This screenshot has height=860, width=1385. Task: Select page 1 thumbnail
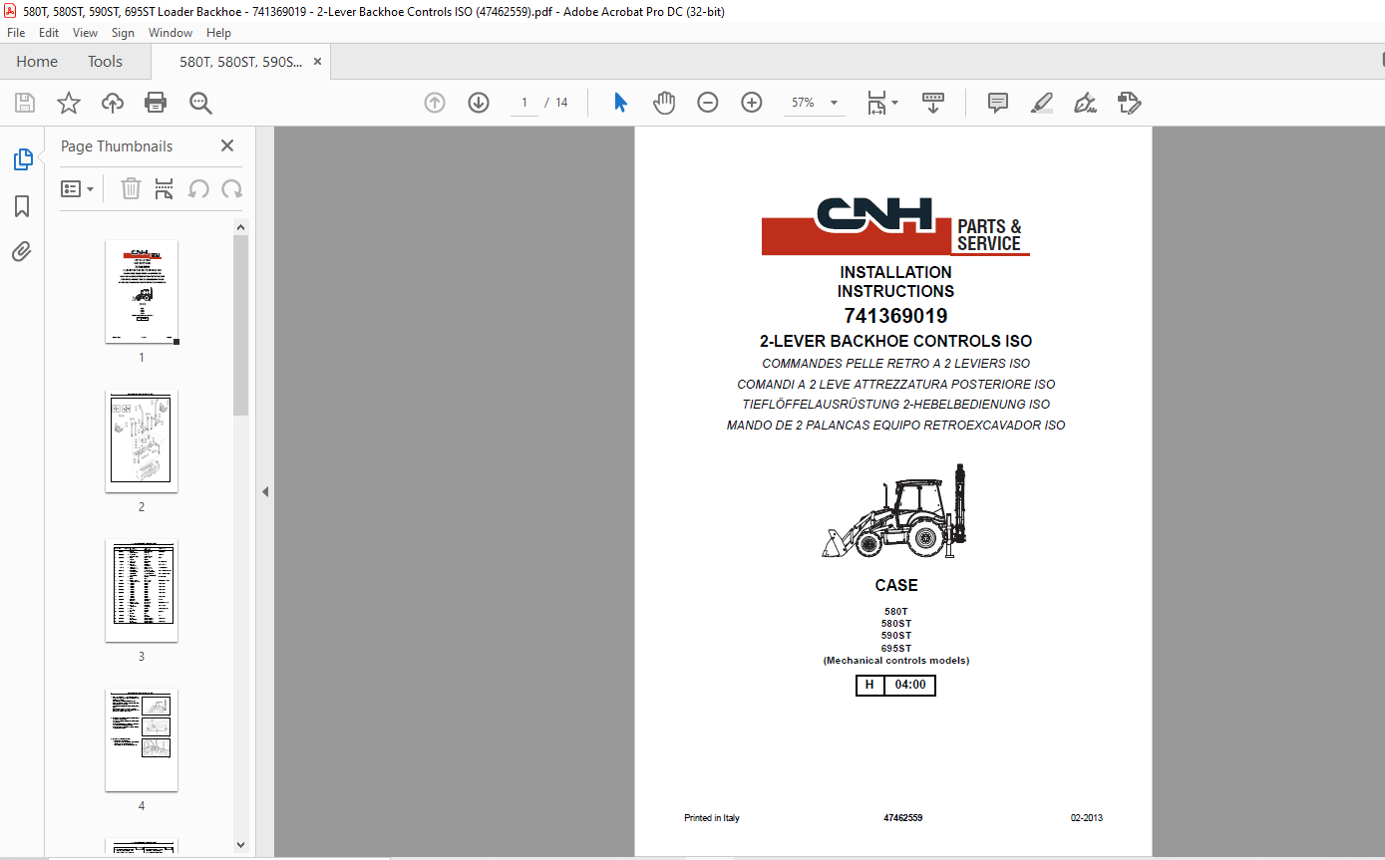[142, 292]
